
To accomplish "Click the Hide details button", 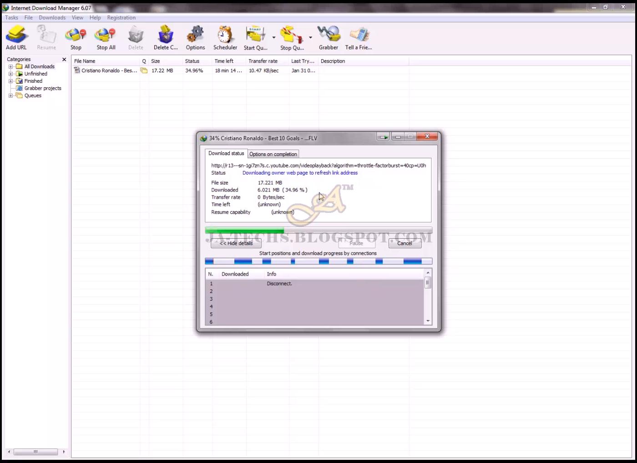I will click(x=236, y=243).
